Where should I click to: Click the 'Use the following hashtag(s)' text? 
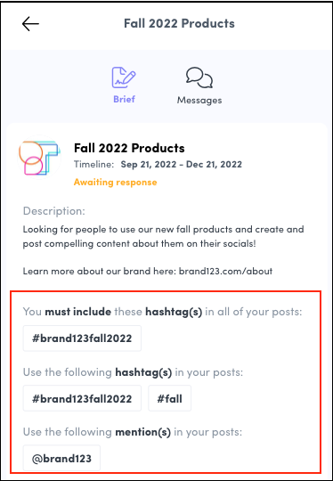coord(133,372)
